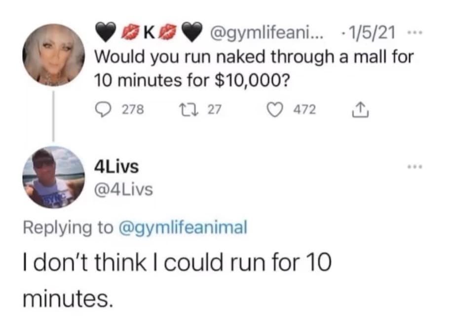Click the K display name with hearts
The width and height of the screenshot is (457, 326).
(146, 35)
